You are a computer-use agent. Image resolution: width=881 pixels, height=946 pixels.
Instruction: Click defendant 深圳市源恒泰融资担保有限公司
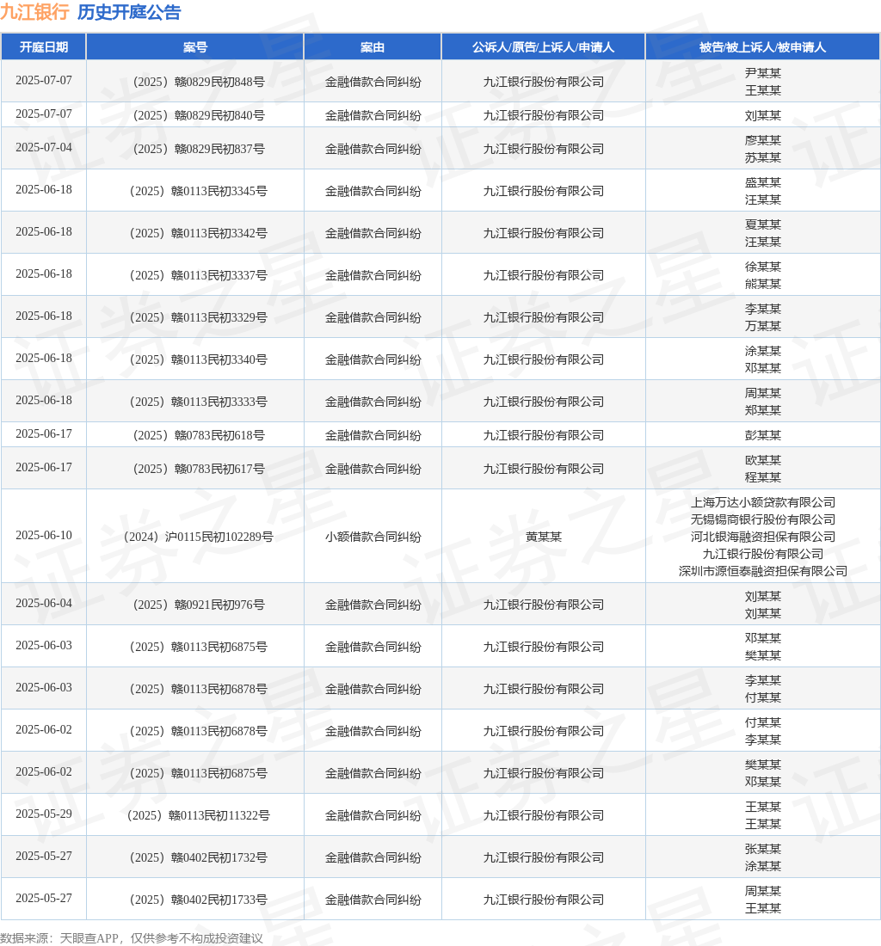(763, 571)
